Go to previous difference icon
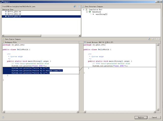The width and height of the screenshot is (163, 121). click(159, 39)
